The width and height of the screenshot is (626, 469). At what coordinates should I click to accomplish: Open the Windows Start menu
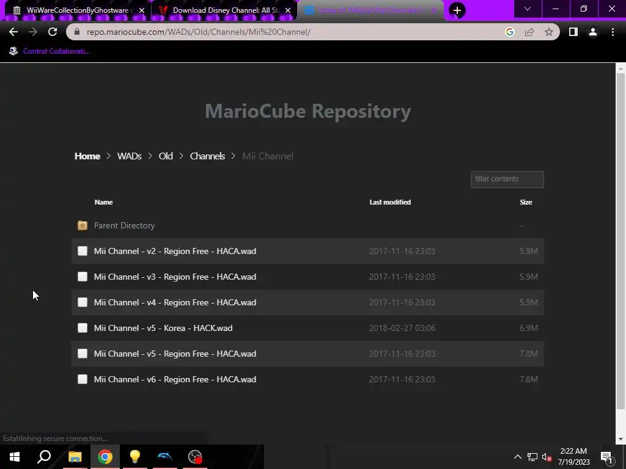click(15, 457)
